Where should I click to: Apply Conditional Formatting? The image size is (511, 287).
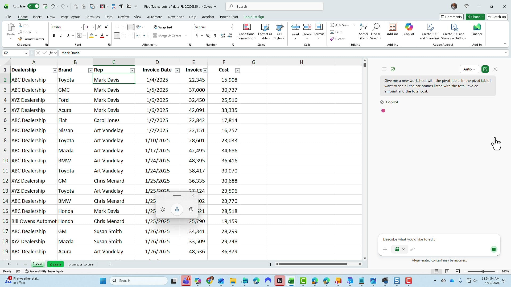246,31
